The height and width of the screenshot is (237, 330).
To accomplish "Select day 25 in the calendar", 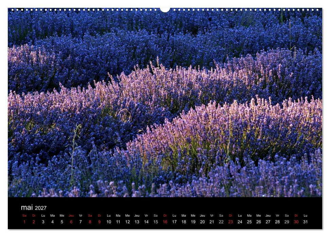I will [x=249, y=222].
